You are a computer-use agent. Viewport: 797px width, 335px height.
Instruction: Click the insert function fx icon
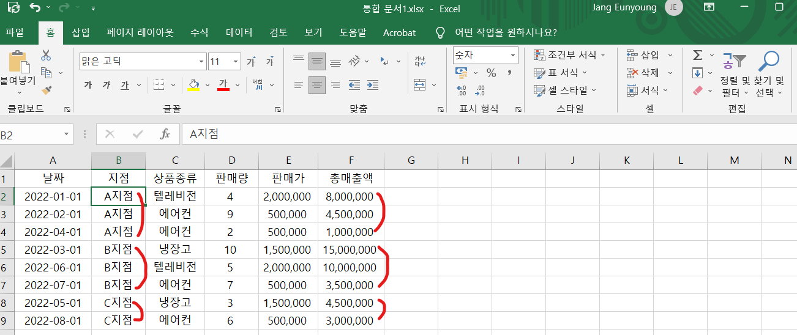coord(165,134)
